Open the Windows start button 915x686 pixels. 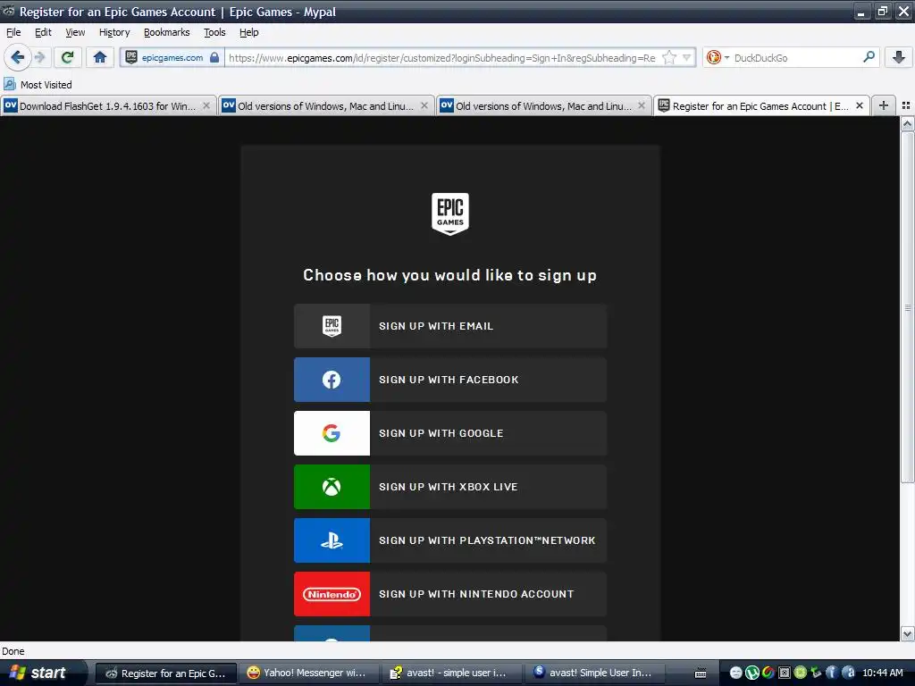click(42, 673)
